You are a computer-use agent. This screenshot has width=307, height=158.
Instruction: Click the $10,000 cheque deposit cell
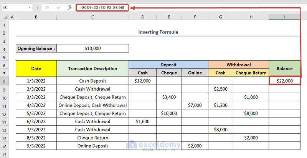coord(169,113)
